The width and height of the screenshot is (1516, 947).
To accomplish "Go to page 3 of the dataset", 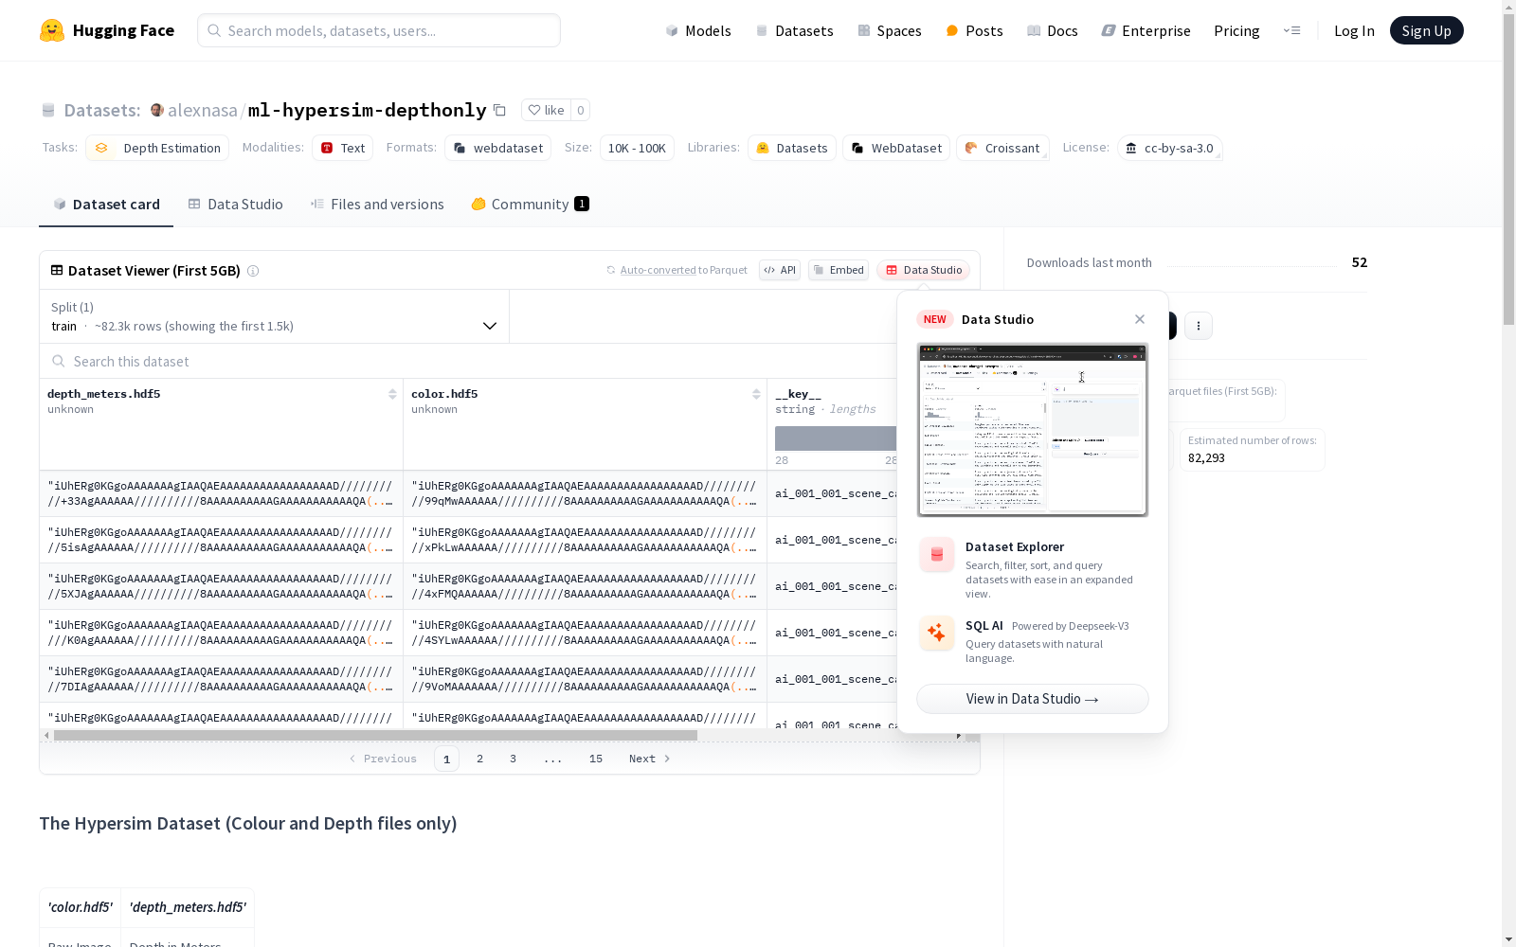I will pyautogui.click(x=514, y=759).
